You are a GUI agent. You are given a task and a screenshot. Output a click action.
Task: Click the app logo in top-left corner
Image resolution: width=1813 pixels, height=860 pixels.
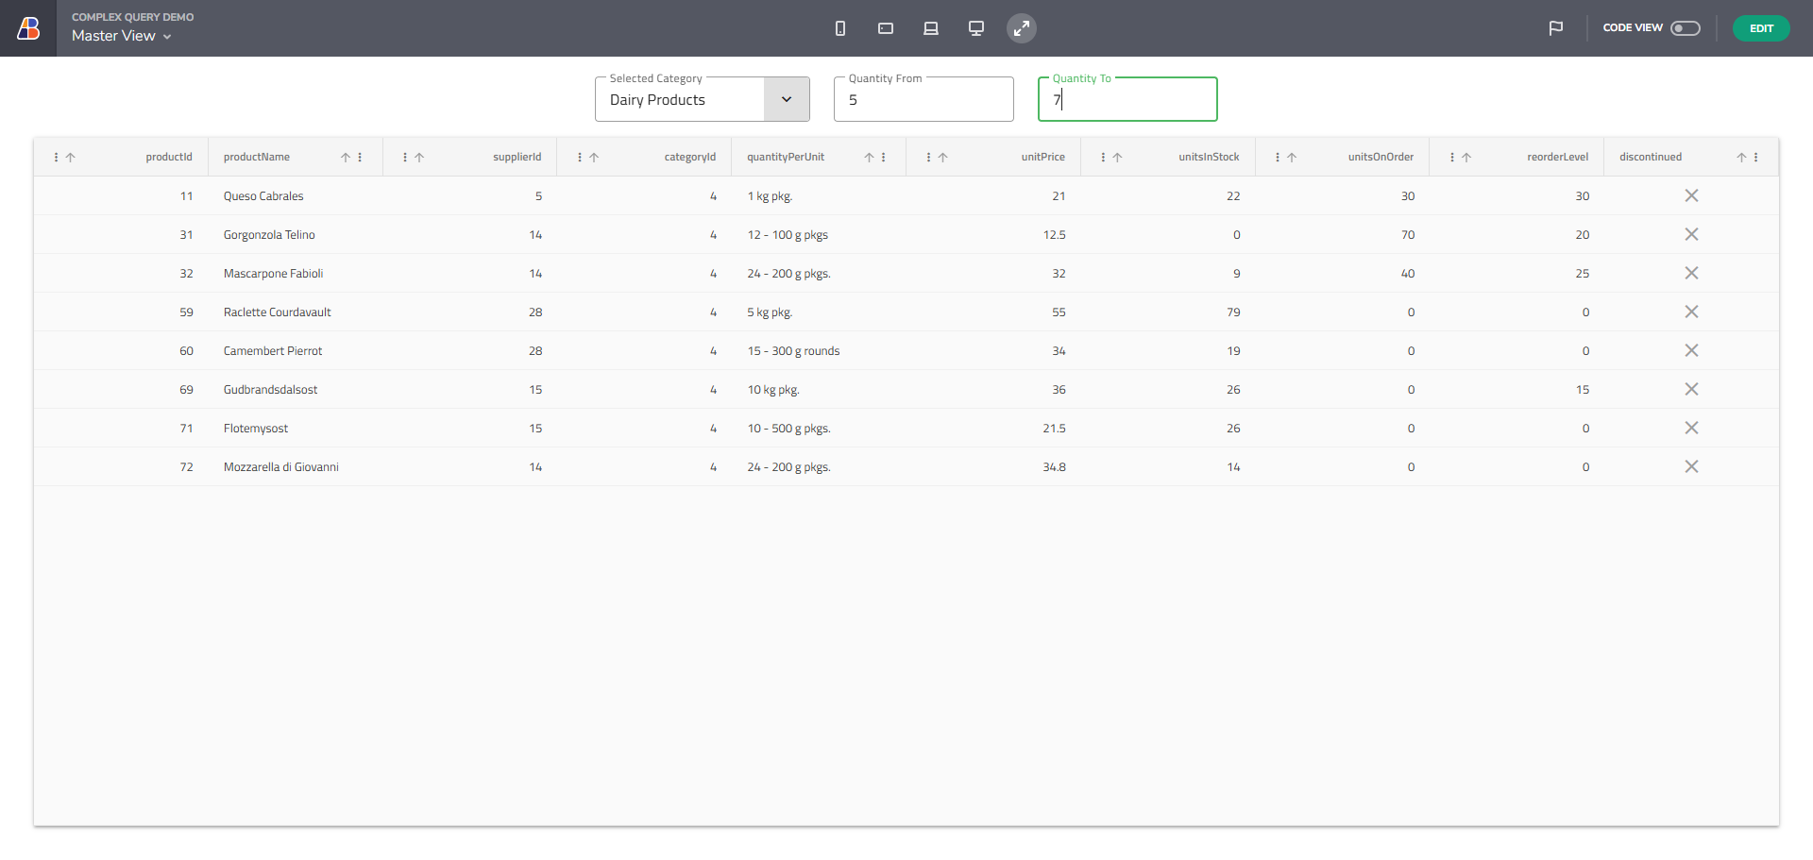[x=28, y=28]
